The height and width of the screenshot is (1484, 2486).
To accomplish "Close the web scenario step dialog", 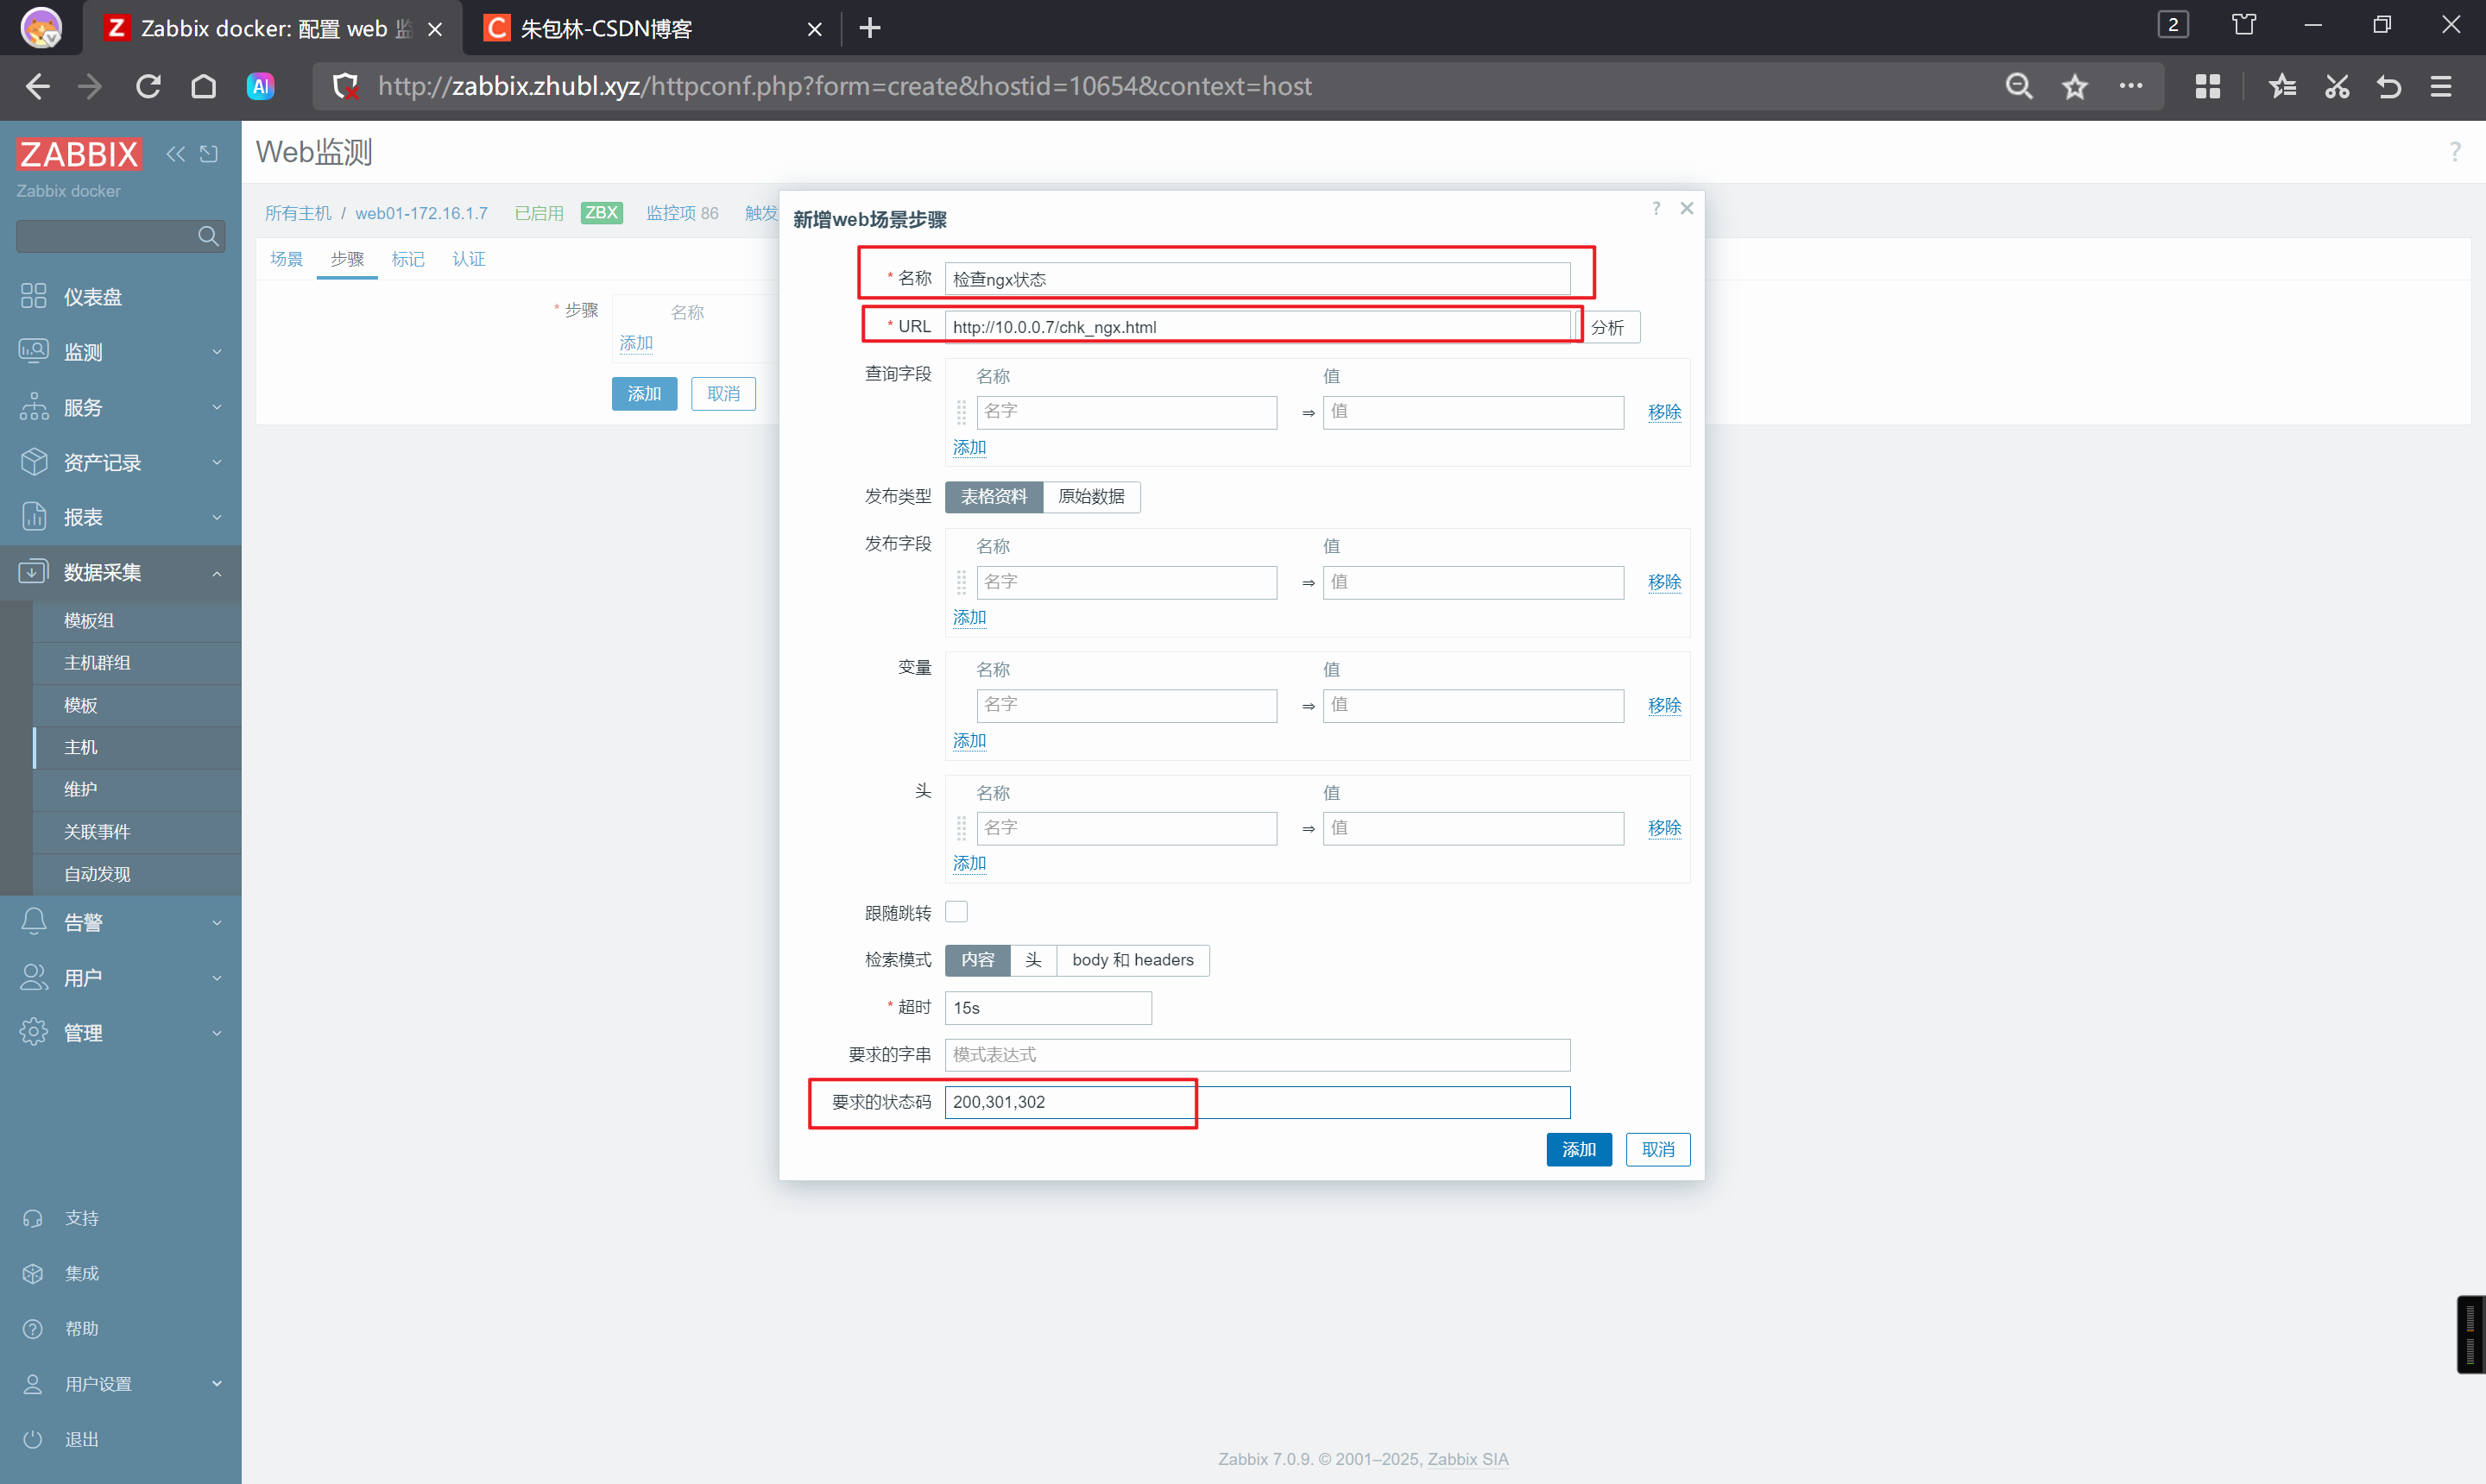I will pyautogui.click(x=1687, y=208).
